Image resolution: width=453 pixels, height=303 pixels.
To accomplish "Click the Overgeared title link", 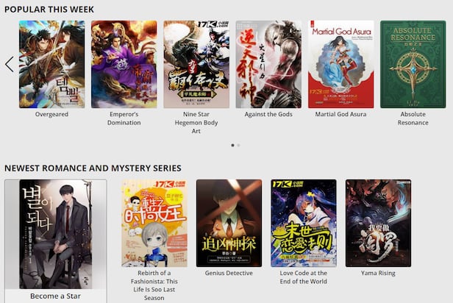I will (x=51, y=114).
